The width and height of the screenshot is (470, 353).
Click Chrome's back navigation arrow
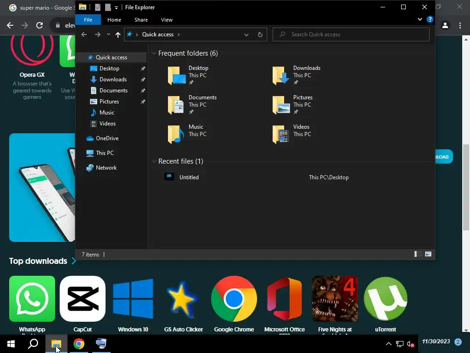[x=10, y=26]
